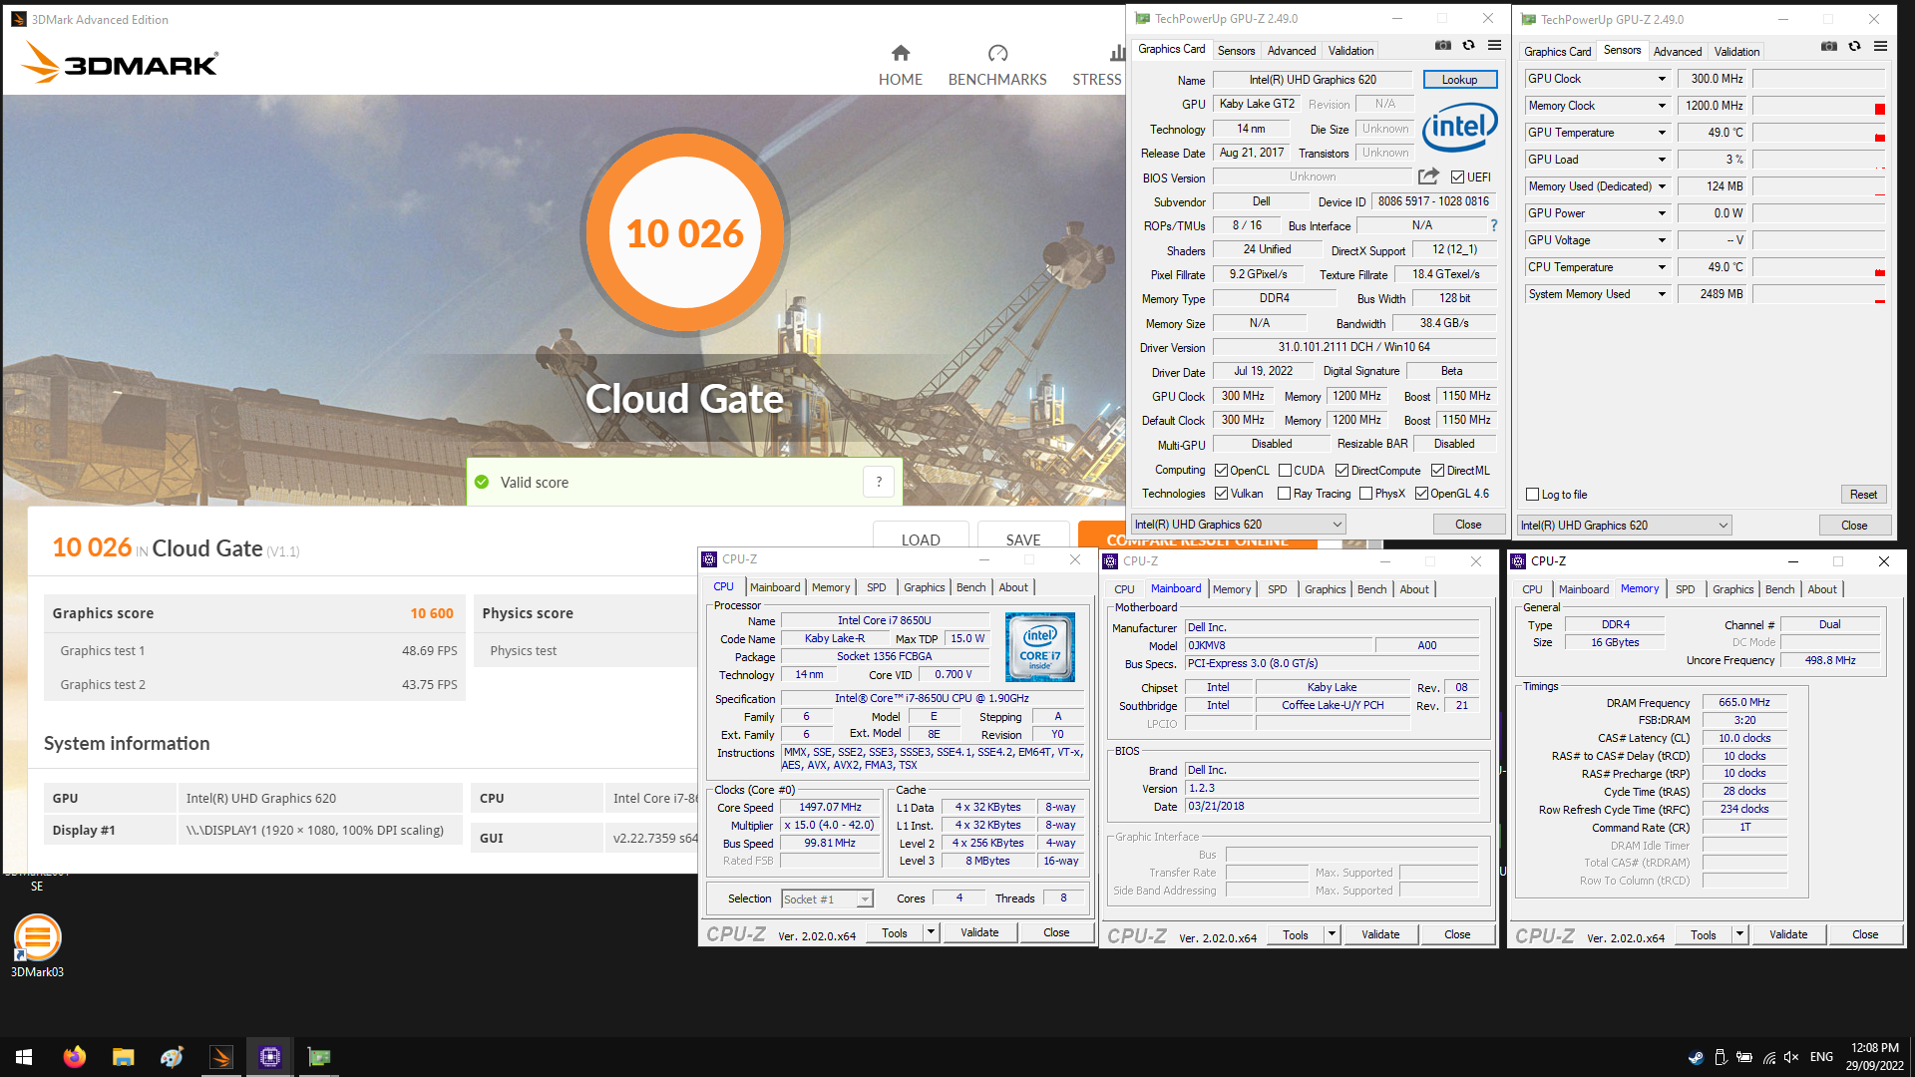Screen dimensions: 1915x1077
Task: Open hamburger menu in GPU-Z Sensors window
Action: (1880, 46)
